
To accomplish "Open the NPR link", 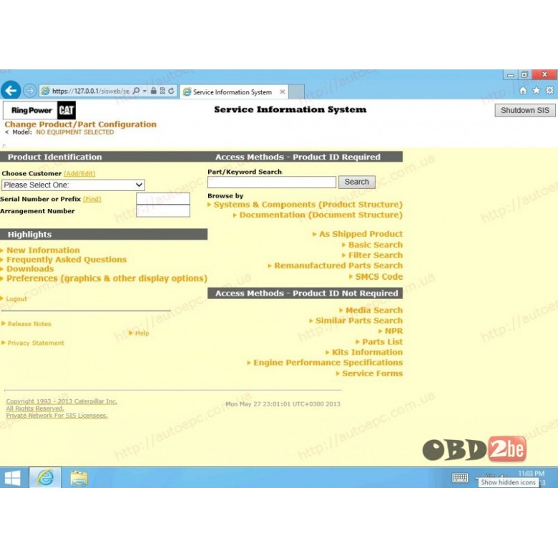I will (393, 331).
